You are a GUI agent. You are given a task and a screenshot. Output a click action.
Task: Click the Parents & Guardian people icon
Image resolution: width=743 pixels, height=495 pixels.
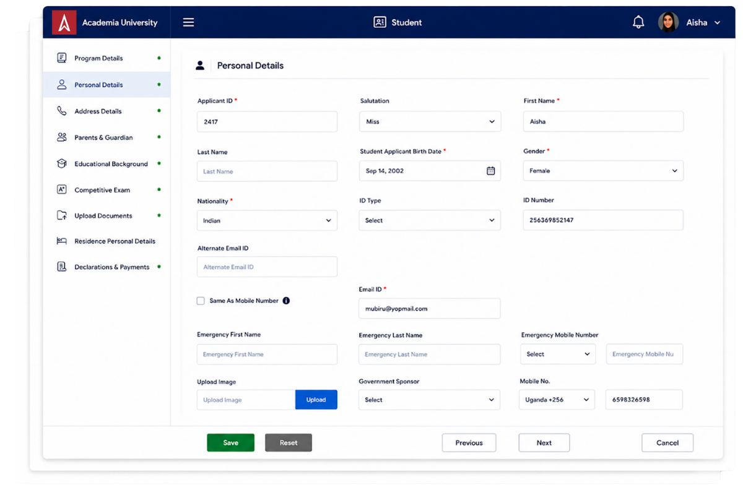point(62,137)
